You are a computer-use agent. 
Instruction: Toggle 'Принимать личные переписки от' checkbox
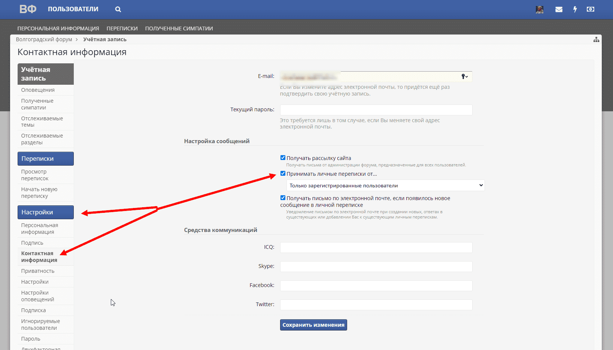283,174
